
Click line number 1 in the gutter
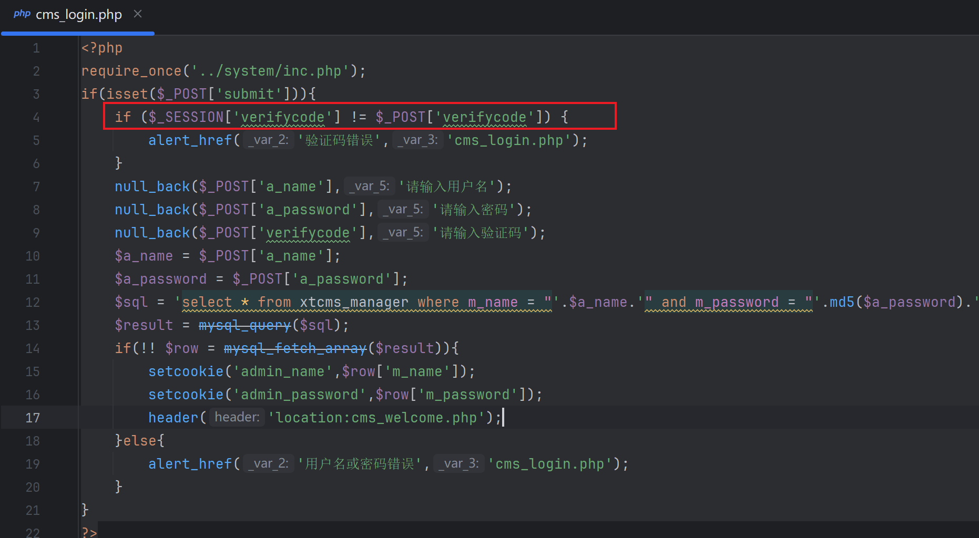coord(36,48)
